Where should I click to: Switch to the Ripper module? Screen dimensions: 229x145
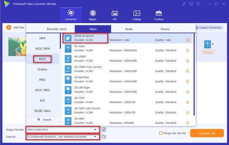93,15
